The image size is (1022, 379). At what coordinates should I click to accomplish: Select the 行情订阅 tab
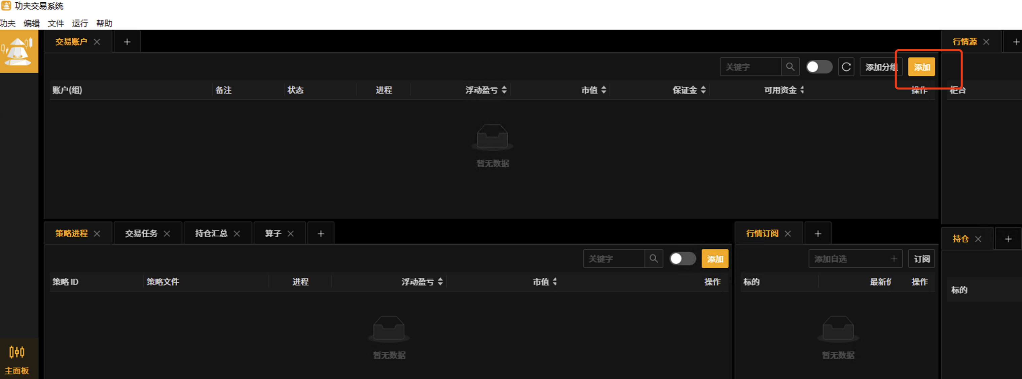762,233
